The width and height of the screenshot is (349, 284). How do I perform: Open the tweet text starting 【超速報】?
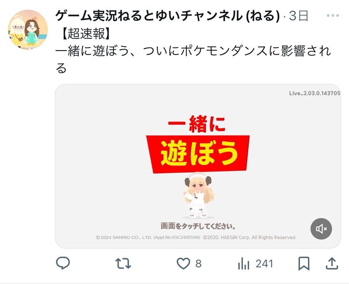tap(193, 51)
